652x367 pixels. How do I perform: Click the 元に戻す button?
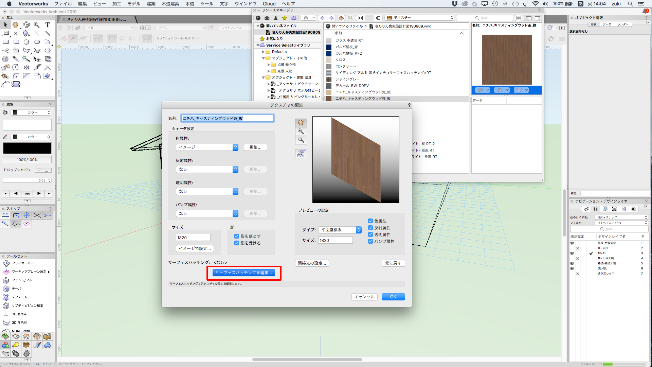[x=393, y=263]
